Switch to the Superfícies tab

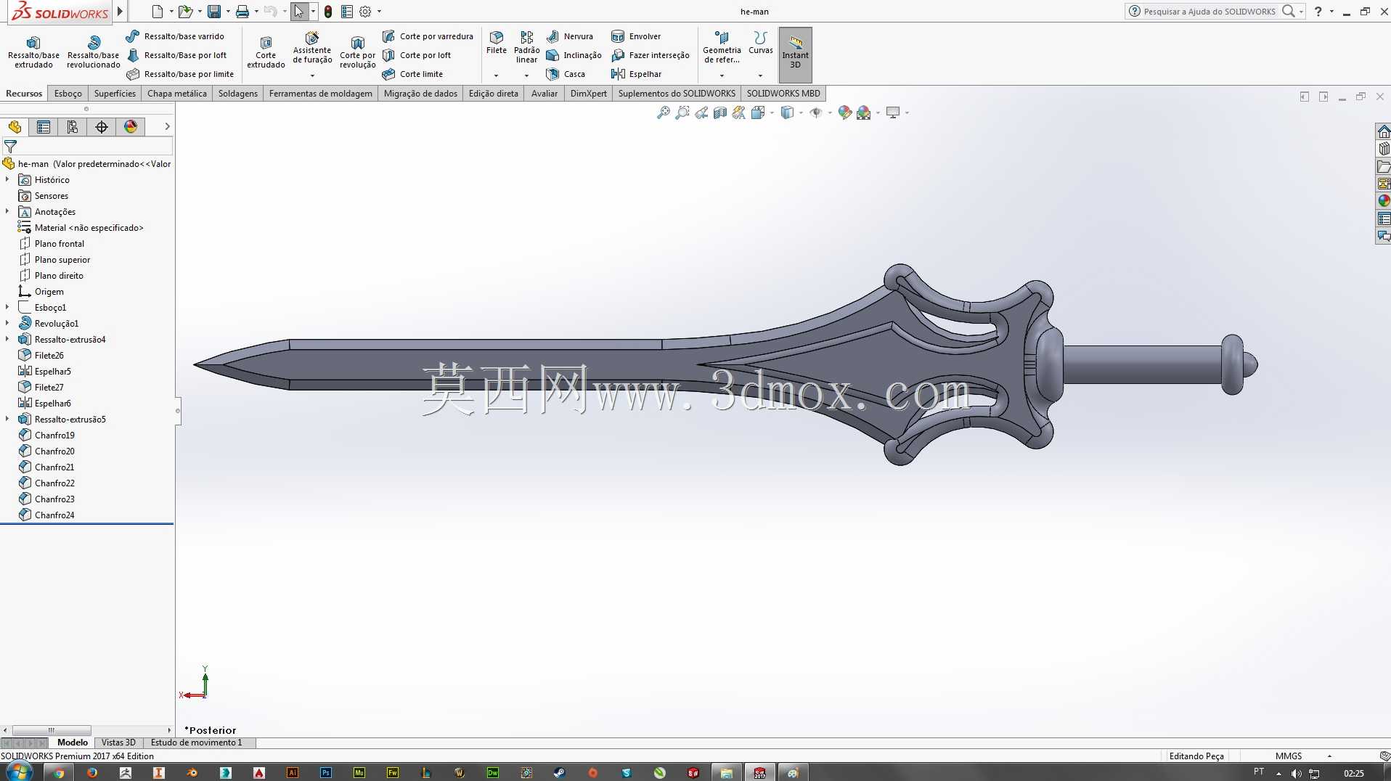coord(115,93)
